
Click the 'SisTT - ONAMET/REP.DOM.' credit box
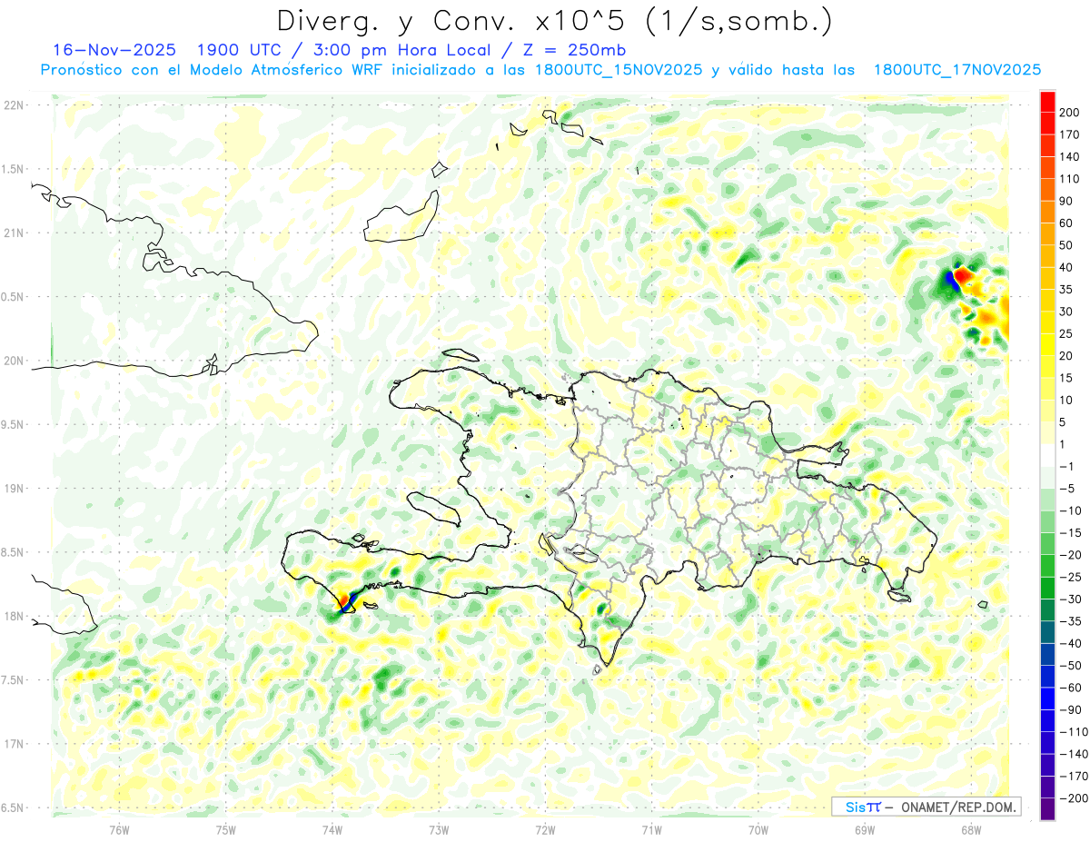click(x=926, y=807)
